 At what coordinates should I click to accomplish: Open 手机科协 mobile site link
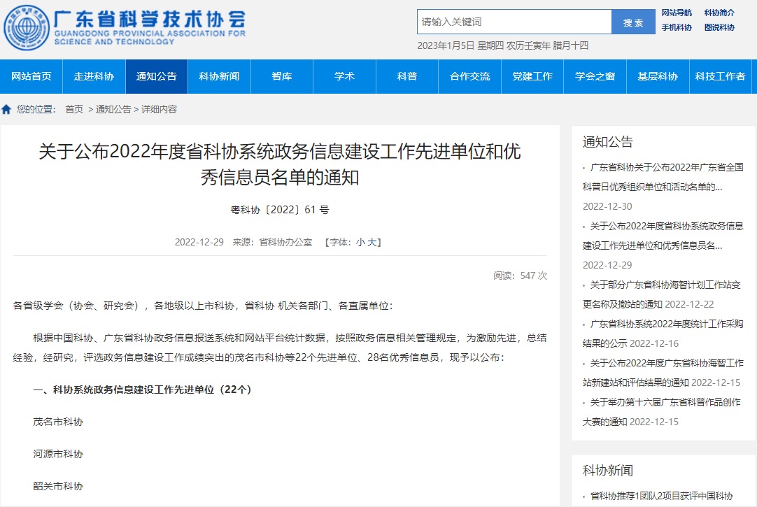[x=677, y=27]
